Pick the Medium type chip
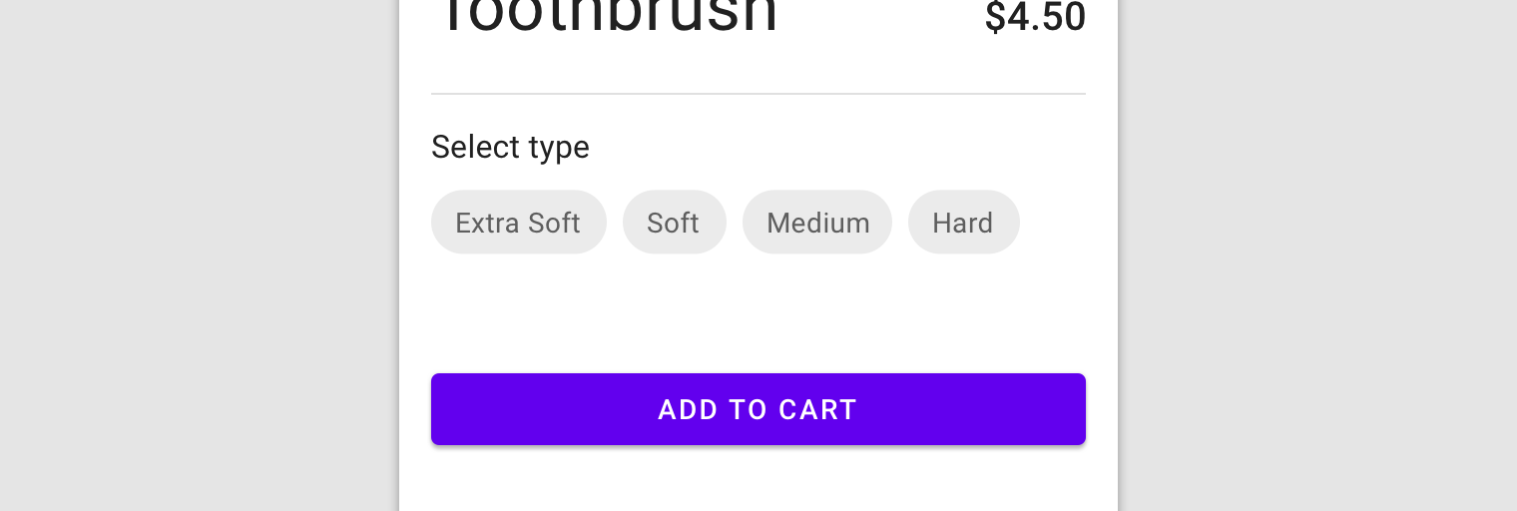Screen dimensions: 1517x511 816,222
